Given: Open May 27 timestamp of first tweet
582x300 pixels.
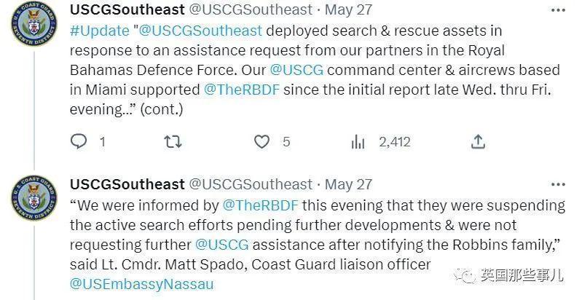Looking at the screenshot, I should click(348, 10).
